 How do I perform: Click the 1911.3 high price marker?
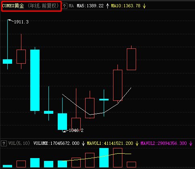[x=21, y=22]
